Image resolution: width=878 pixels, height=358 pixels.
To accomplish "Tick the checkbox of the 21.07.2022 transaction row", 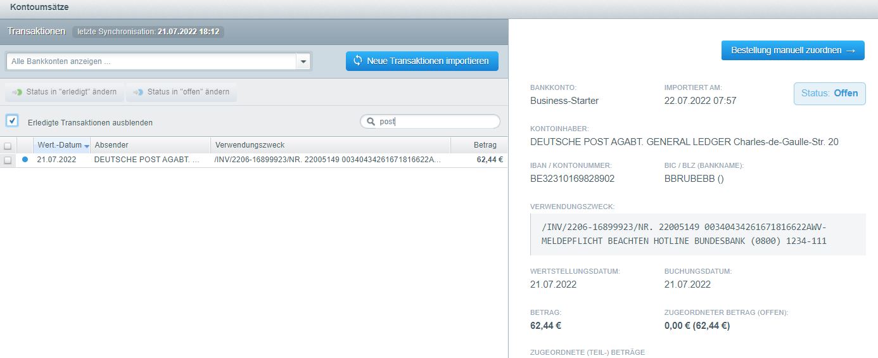I will [8, 160].
